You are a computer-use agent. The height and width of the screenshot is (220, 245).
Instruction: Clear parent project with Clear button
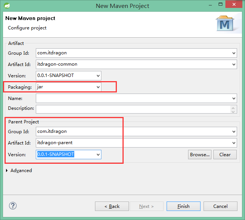click(225, 155)
